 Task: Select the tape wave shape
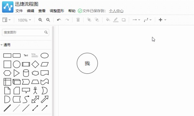45,82
